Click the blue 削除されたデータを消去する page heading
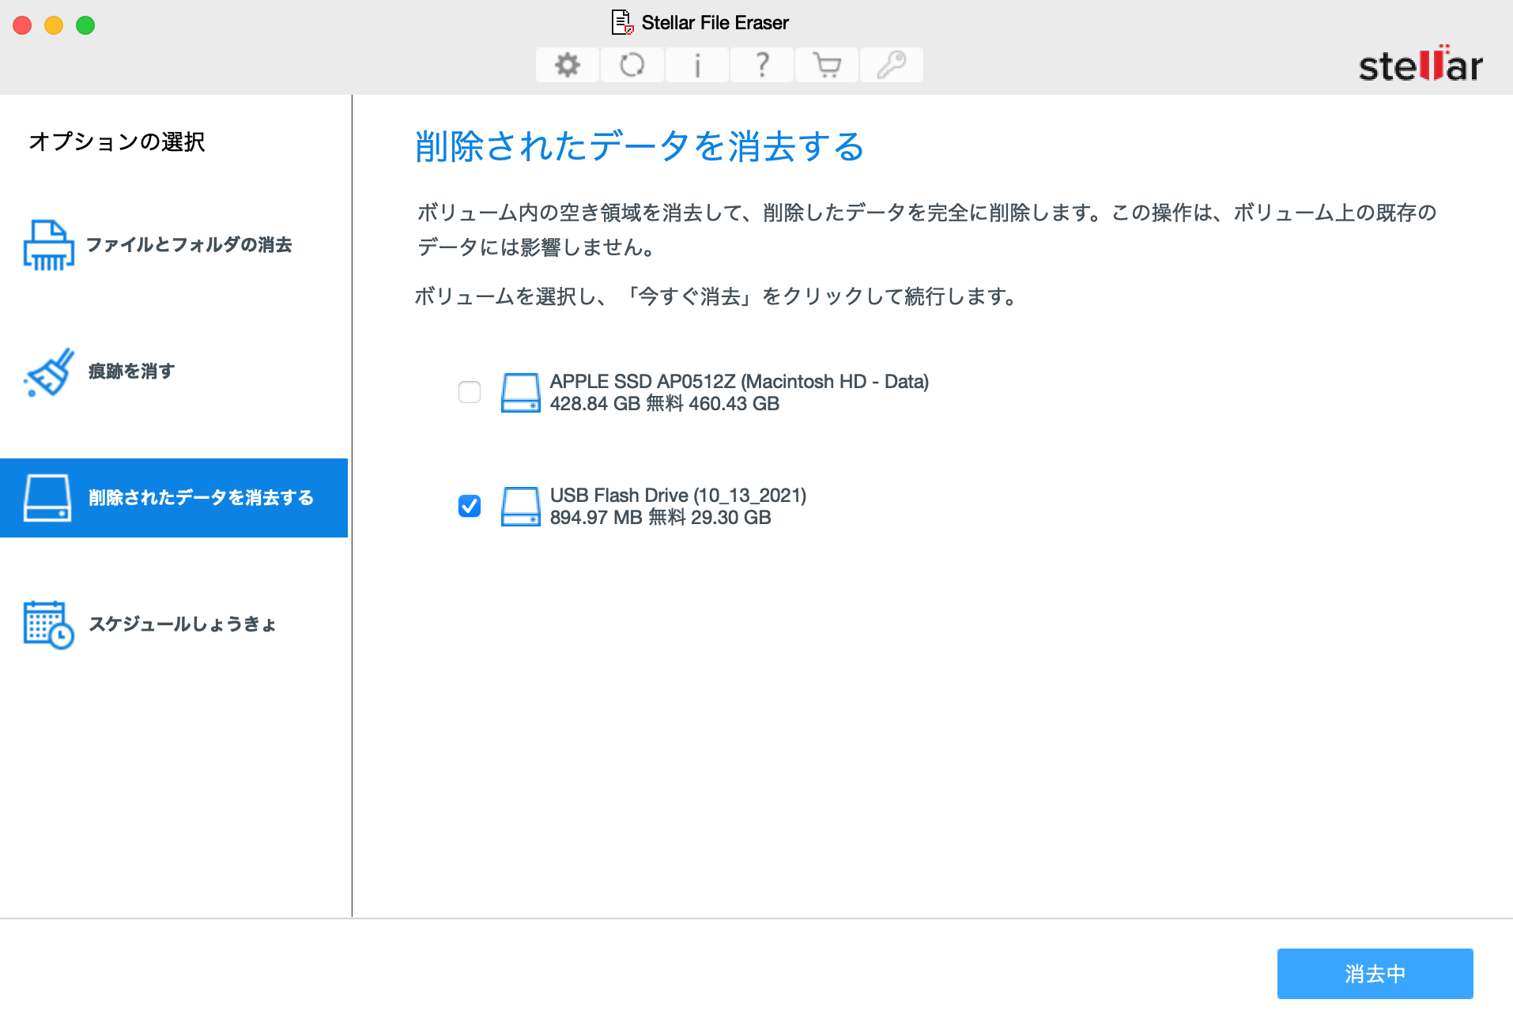This screenshot has height=1026, width=1513. (640, 147)
